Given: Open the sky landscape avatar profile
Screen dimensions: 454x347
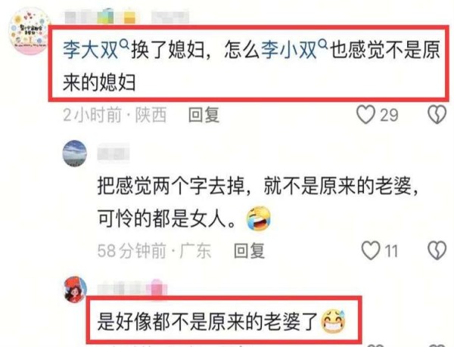Looking at the screenshot, I should pyautogui.click(x=75, y=153).
